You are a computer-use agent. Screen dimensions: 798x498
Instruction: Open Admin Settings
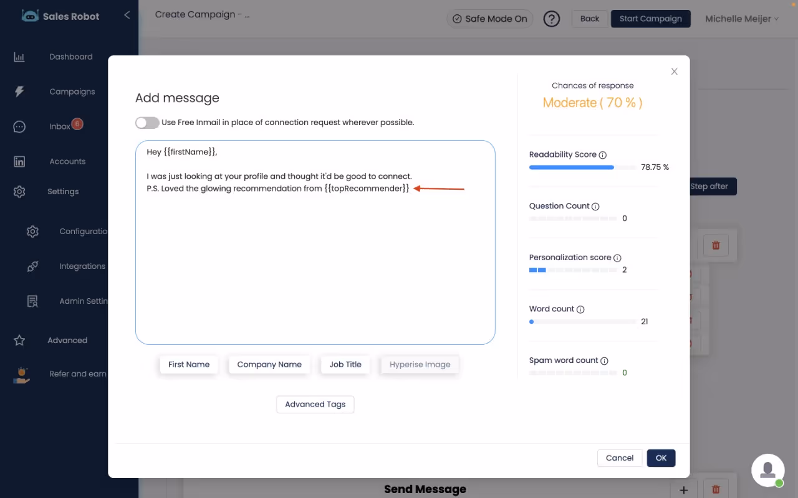click(32, 301)
